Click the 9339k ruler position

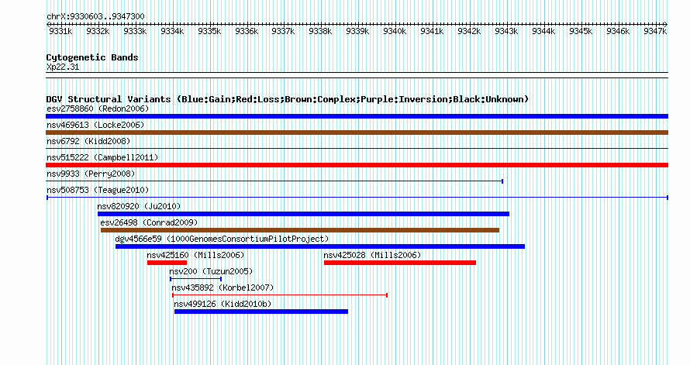(x=357, y=31)
